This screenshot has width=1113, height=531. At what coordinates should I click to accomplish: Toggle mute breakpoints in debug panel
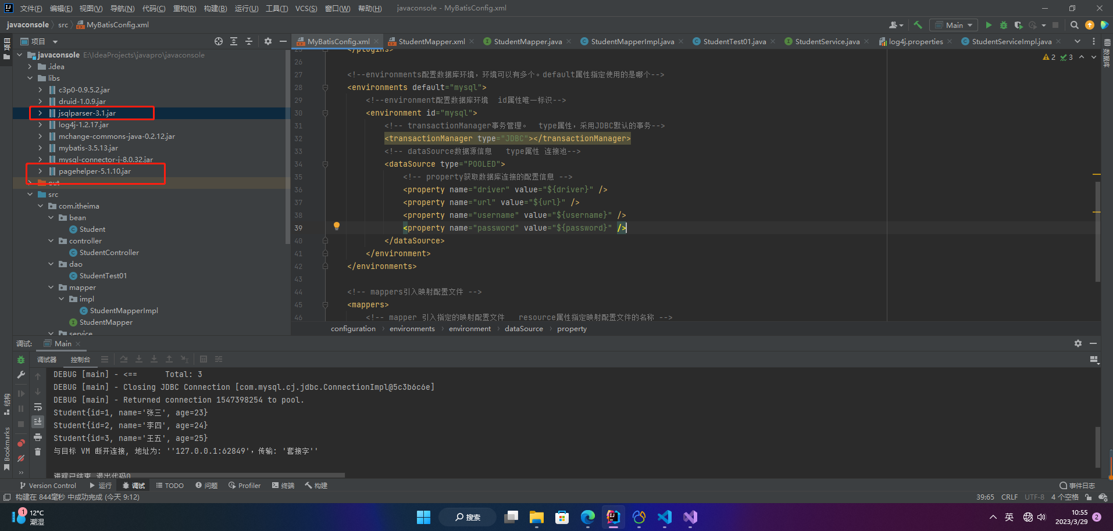click(21, 458)
